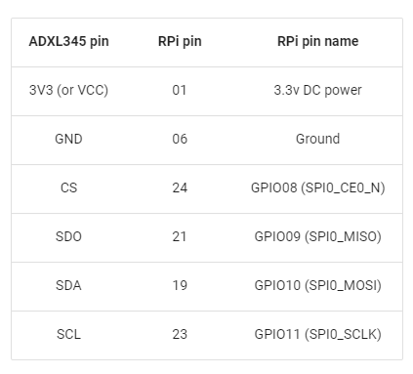The image size is (413, 374).
Task: Select the 3V3 (or VCC) cell
Action: coord(68,90)
